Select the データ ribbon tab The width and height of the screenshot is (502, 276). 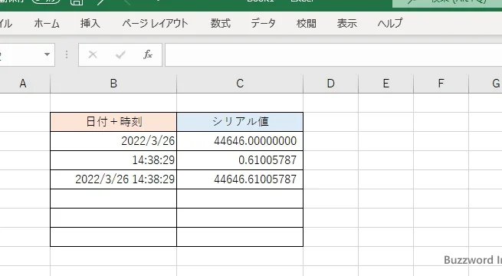(263, 23)
